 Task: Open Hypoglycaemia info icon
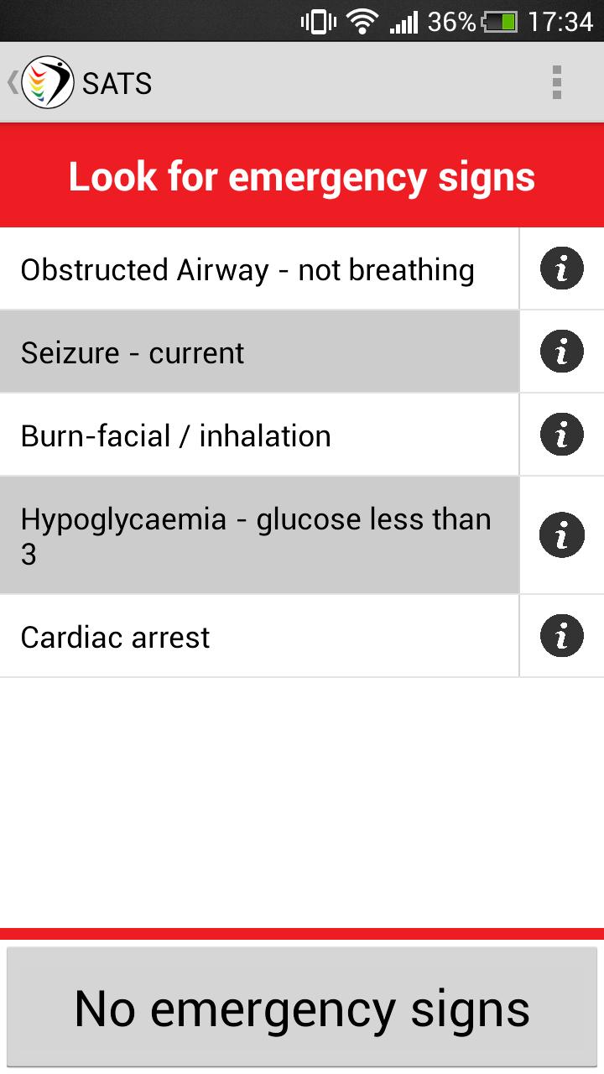click(x=561, y=535)
